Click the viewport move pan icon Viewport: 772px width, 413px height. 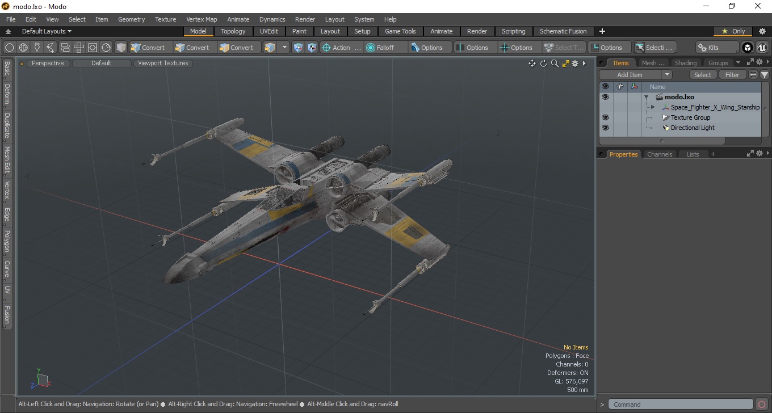pyautogui.click(x=532, y=64)
